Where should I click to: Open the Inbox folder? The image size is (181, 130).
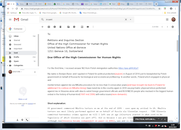click(21, 36)
